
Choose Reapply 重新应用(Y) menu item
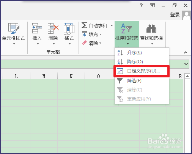click(142, 99)
